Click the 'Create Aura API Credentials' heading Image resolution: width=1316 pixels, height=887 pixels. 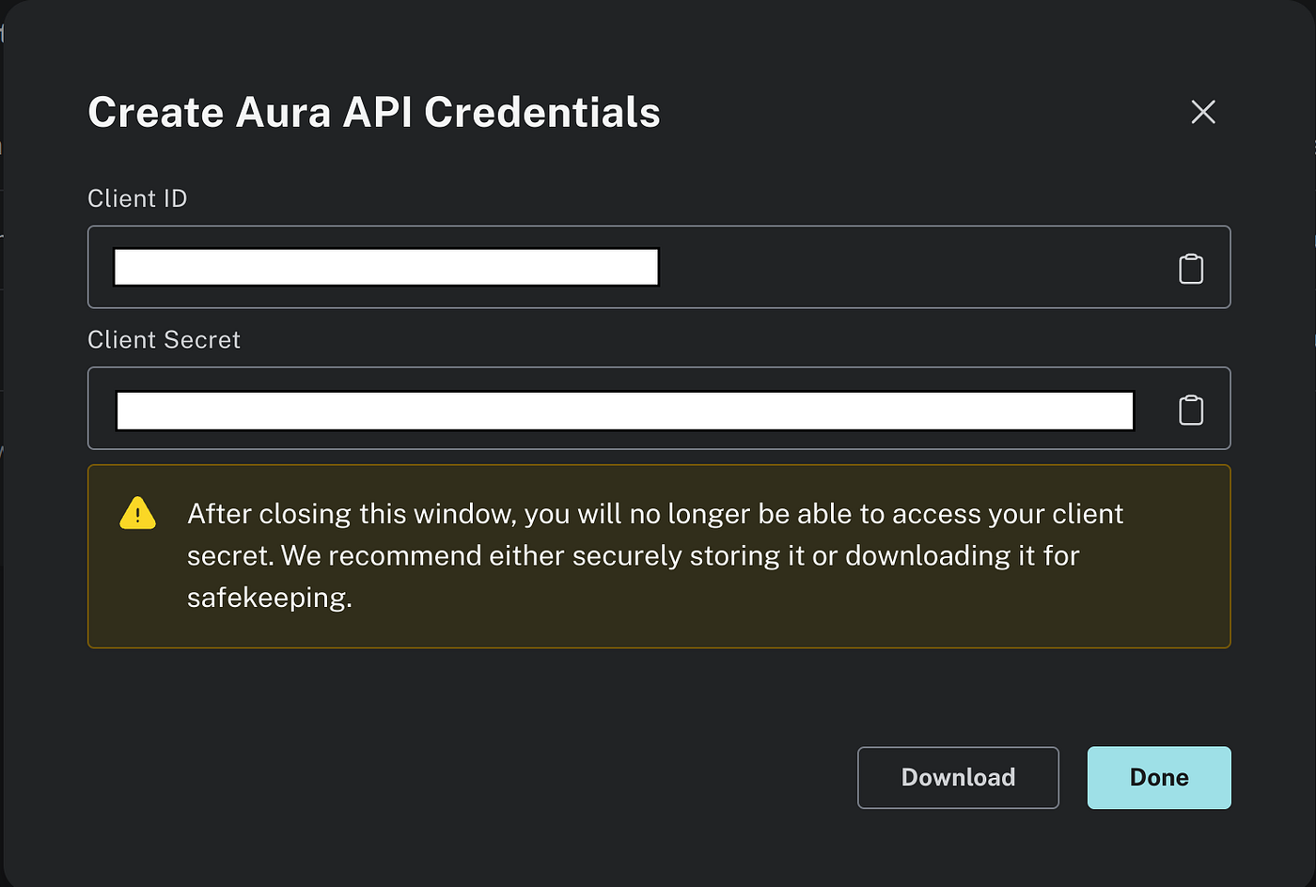[x=374, y=112]
